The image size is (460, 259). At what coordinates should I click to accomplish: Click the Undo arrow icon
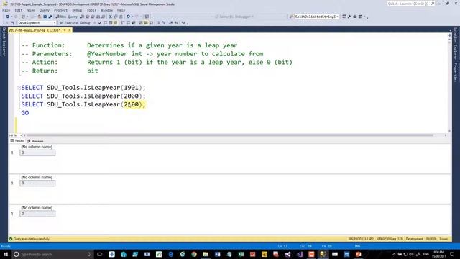[x=128, y=17]
